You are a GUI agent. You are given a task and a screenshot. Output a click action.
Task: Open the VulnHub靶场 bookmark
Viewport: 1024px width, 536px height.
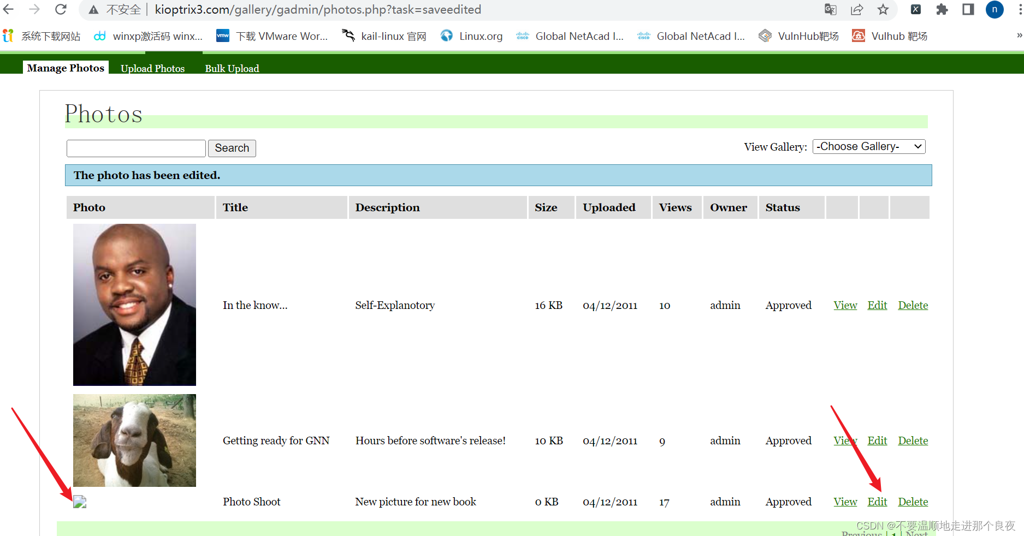(798, 36)
